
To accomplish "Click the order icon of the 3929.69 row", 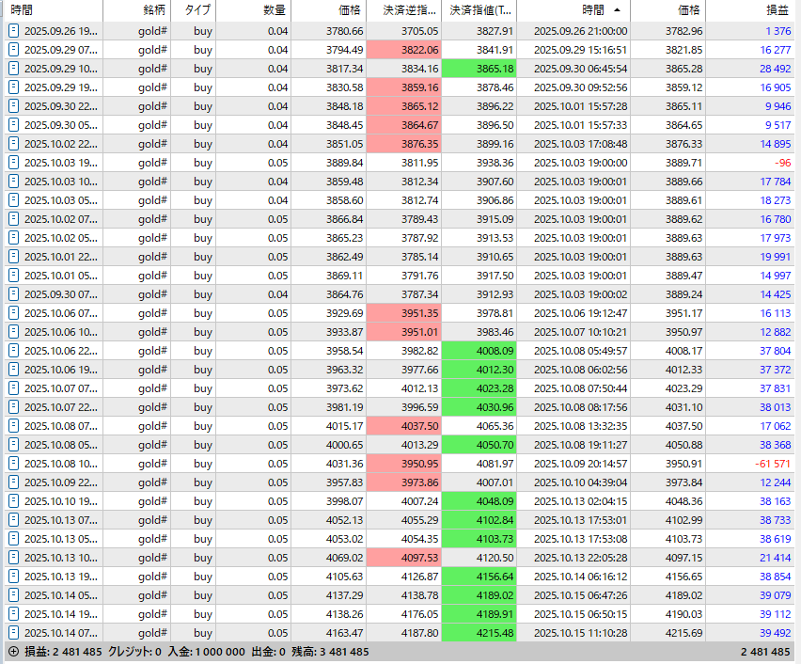I will (14, 313).
